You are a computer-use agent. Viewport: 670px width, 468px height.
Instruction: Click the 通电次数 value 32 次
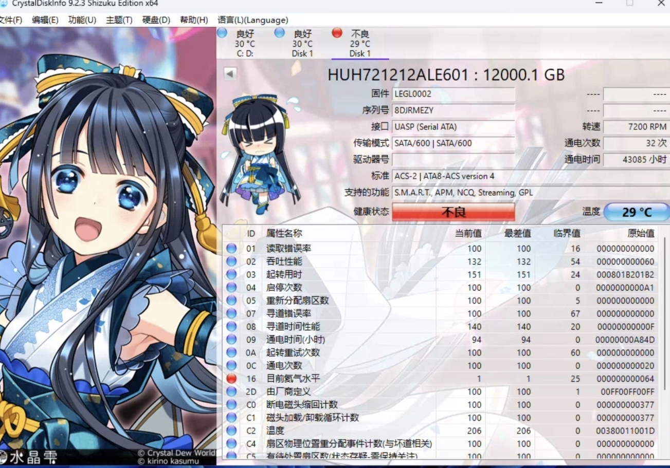[x=637, y=143]
